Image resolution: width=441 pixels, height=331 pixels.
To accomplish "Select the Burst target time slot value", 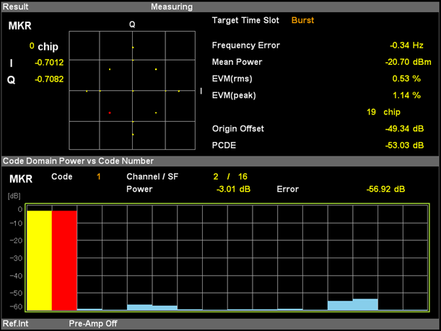I will tap(302, 20).
